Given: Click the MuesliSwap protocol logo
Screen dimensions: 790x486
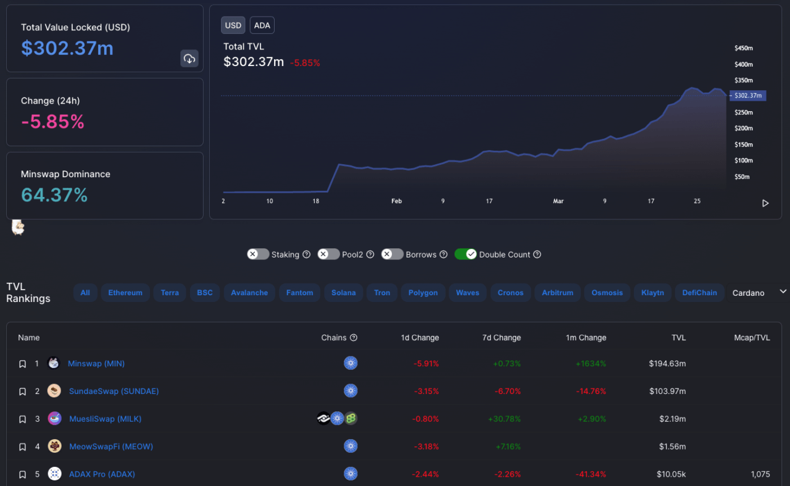Looking at the screenshot, I should (x=54, y=419).
